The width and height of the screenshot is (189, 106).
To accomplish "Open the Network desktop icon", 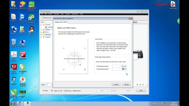I will pyautogui.click(x=14, y=30).
